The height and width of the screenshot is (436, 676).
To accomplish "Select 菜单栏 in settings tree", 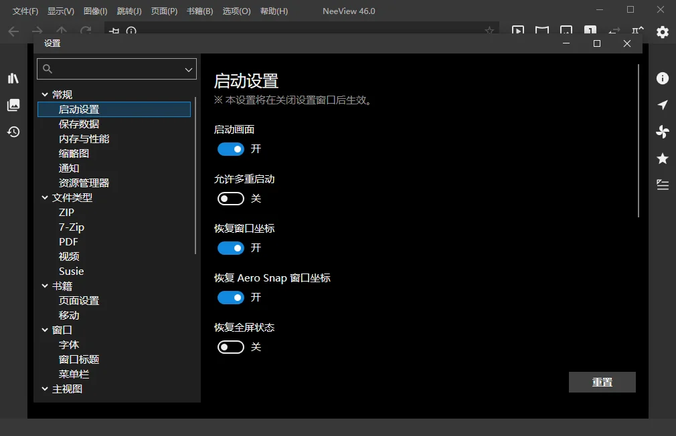I will click(74, 374).
